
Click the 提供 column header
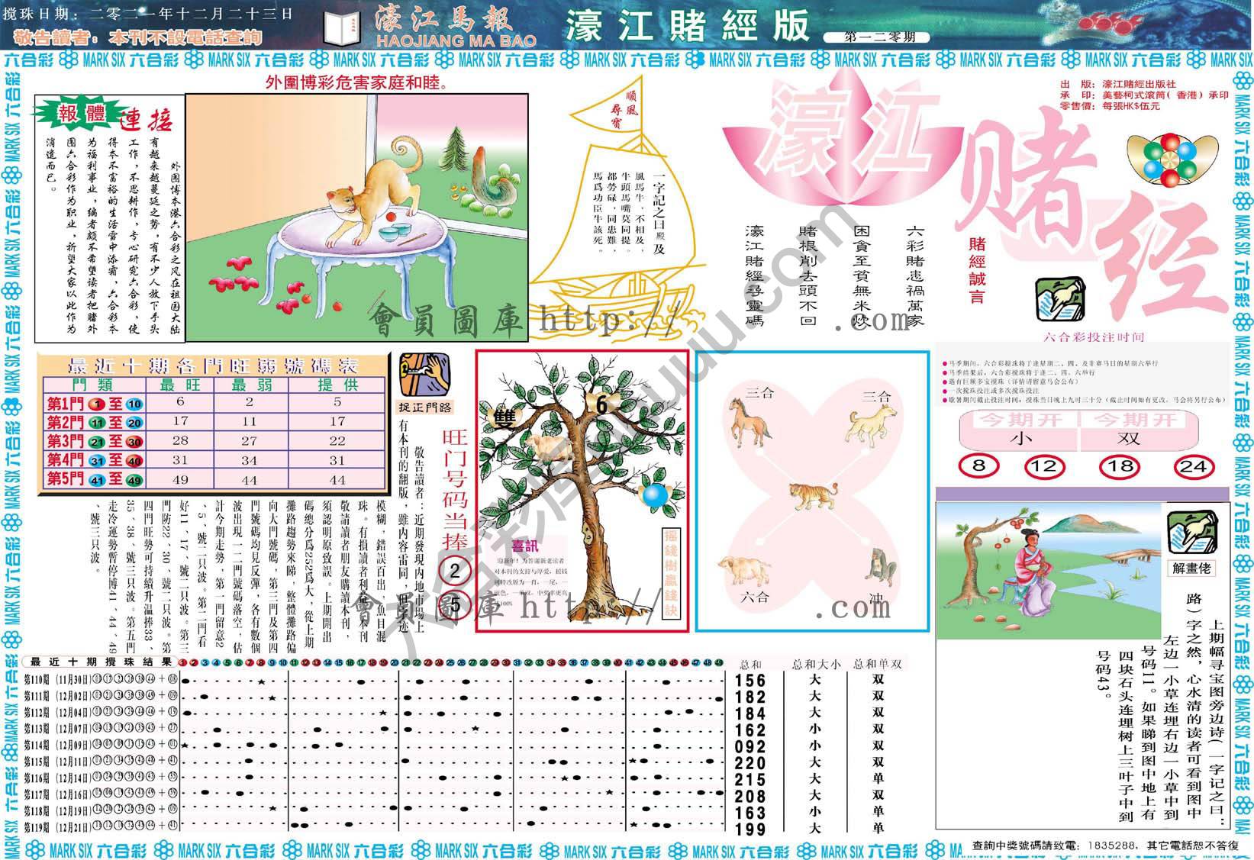pos(337,385)
